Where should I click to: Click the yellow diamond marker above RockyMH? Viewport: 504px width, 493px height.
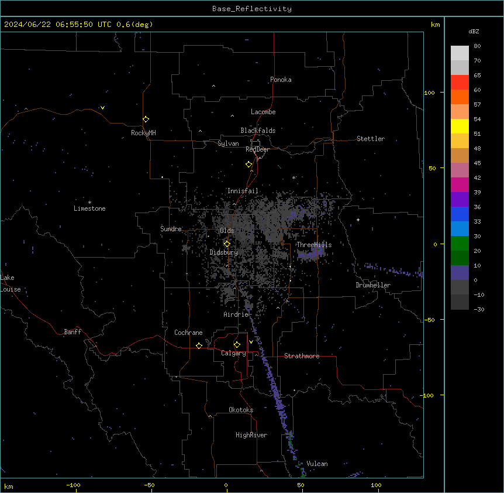point(146,119)
